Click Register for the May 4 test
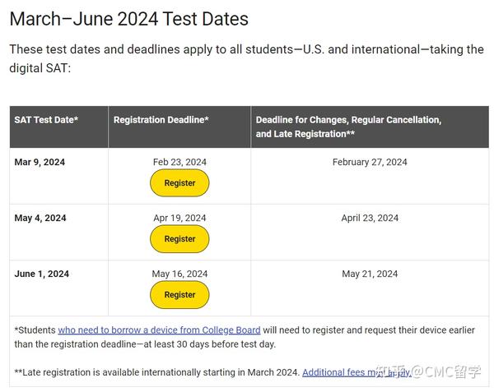The image size is (494, 392). pos(179,239)
